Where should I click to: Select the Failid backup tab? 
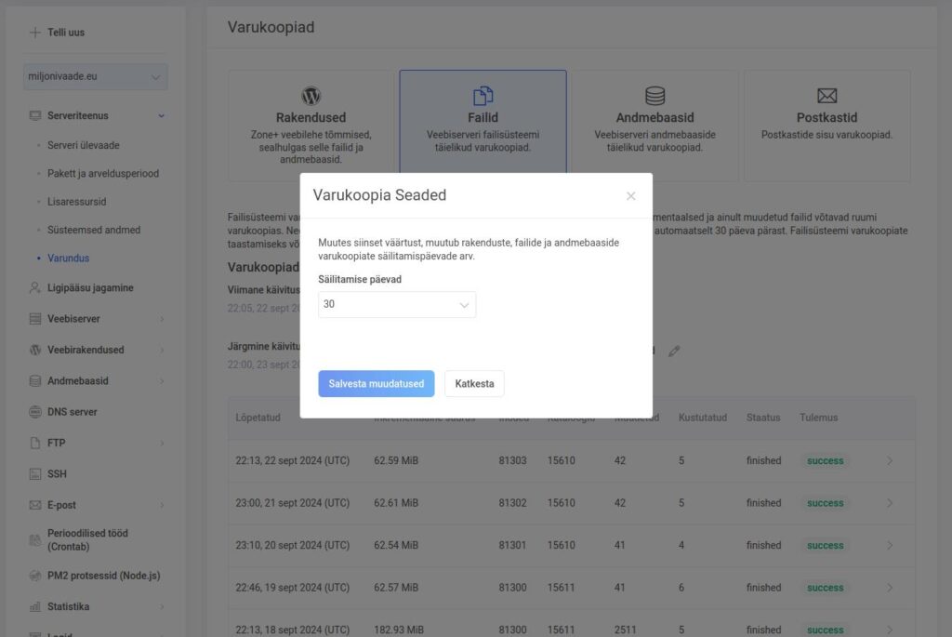tap(483, 122)
